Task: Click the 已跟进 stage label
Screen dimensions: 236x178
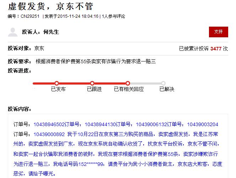Action: tap(95, 89)
